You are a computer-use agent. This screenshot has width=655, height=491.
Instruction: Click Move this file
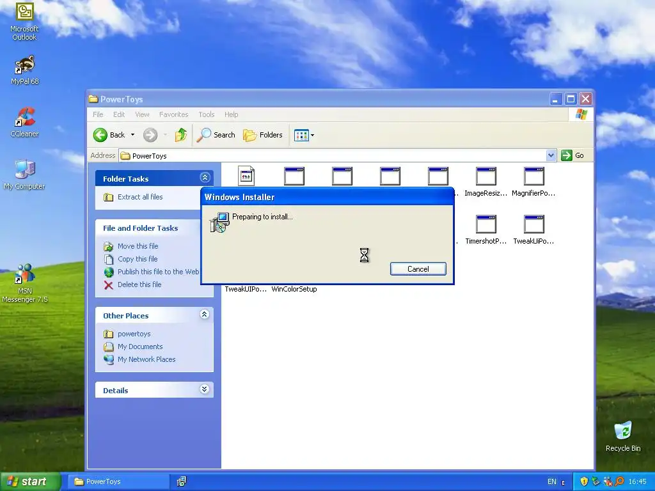click(138, 246)
